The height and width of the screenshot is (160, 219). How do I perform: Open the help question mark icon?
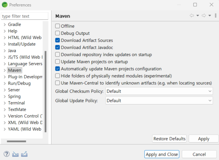pos(6,154)
